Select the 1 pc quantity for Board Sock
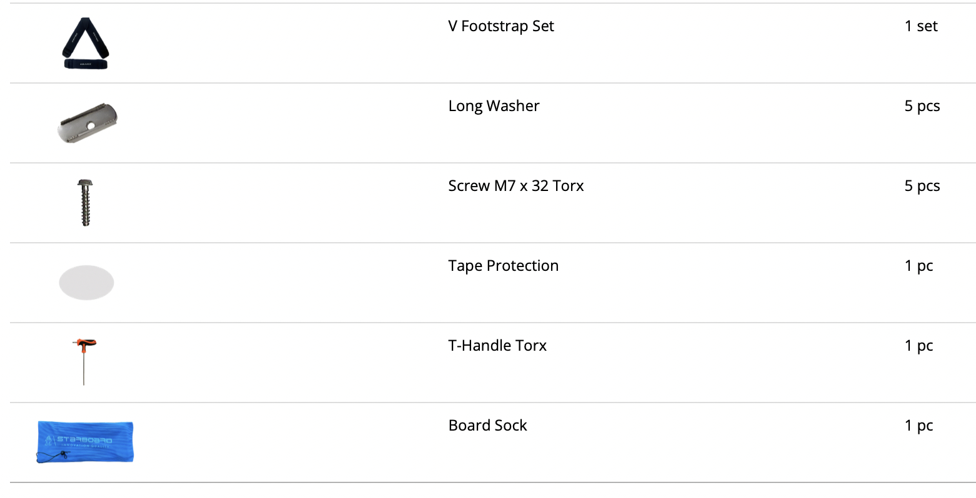 pos(919,426)
